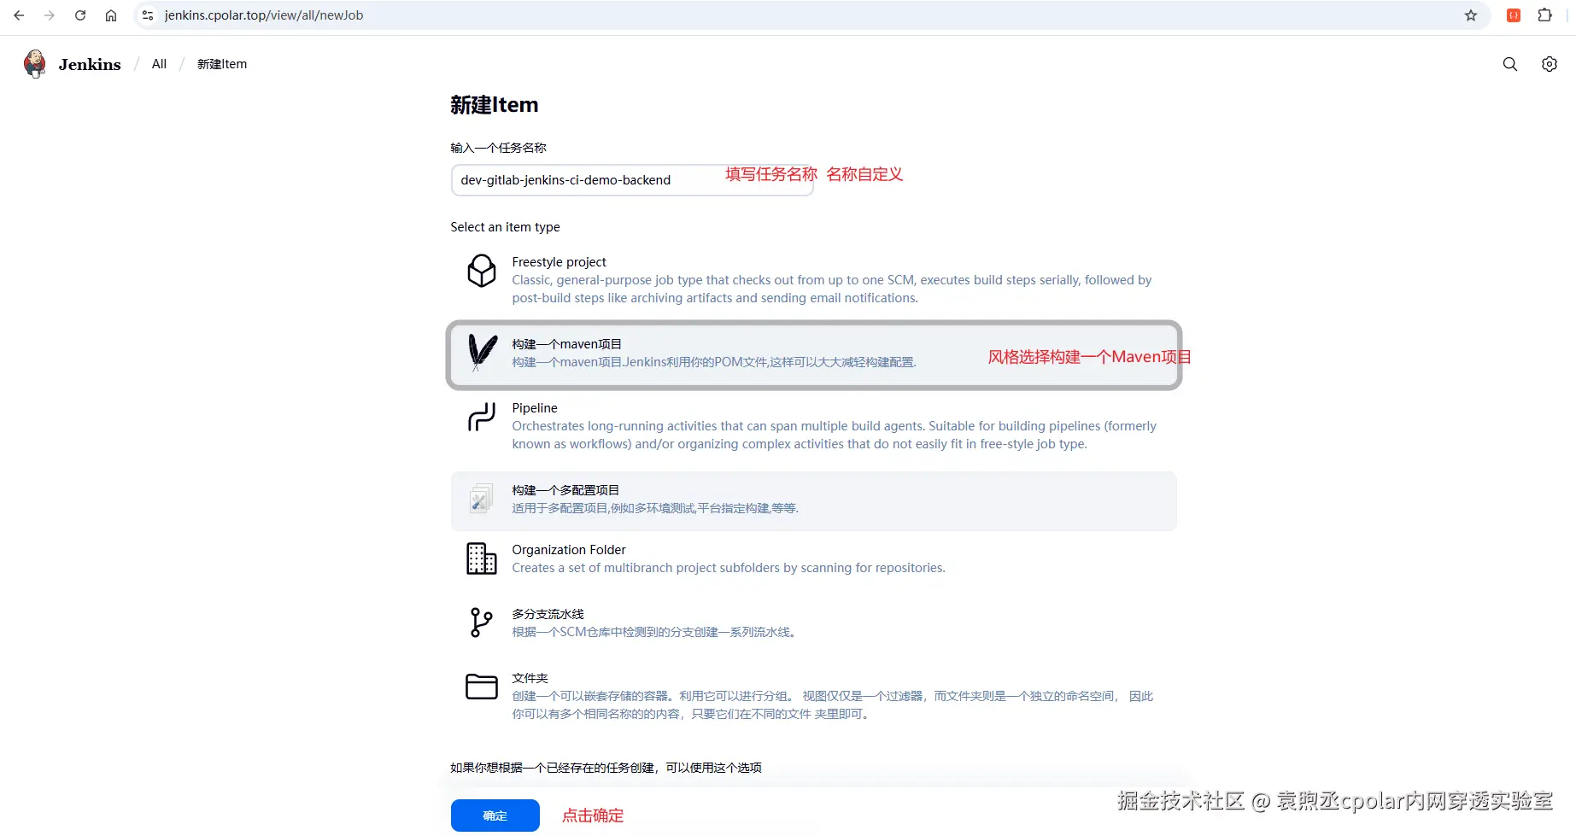Select the multibranch pipeline branch icon
Viewport: 1576px width, 836px height.
(x=482, y=623)
